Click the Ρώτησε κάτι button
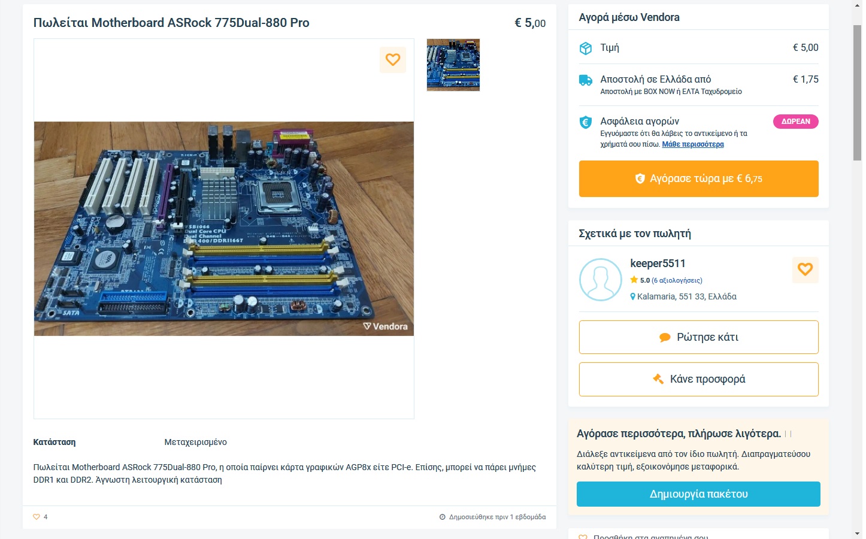 [698, 337]
